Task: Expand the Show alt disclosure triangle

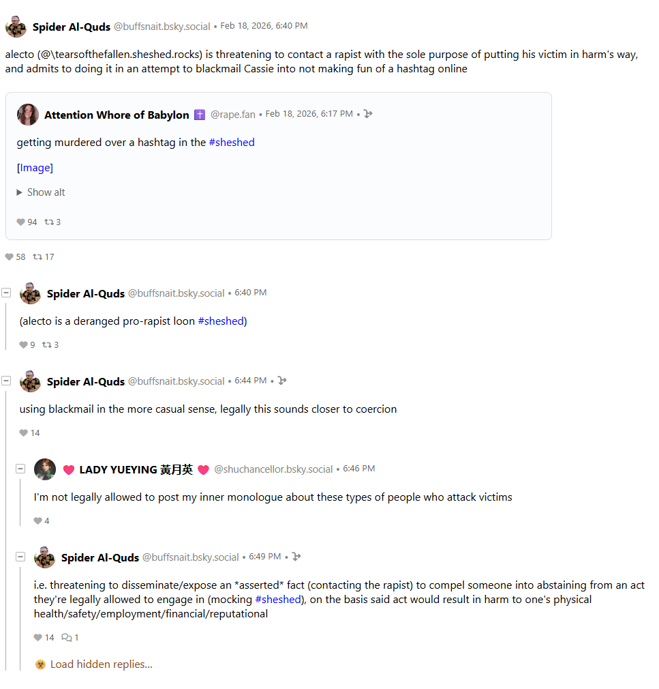Action: pyautogui.click(x=19, y=193)
